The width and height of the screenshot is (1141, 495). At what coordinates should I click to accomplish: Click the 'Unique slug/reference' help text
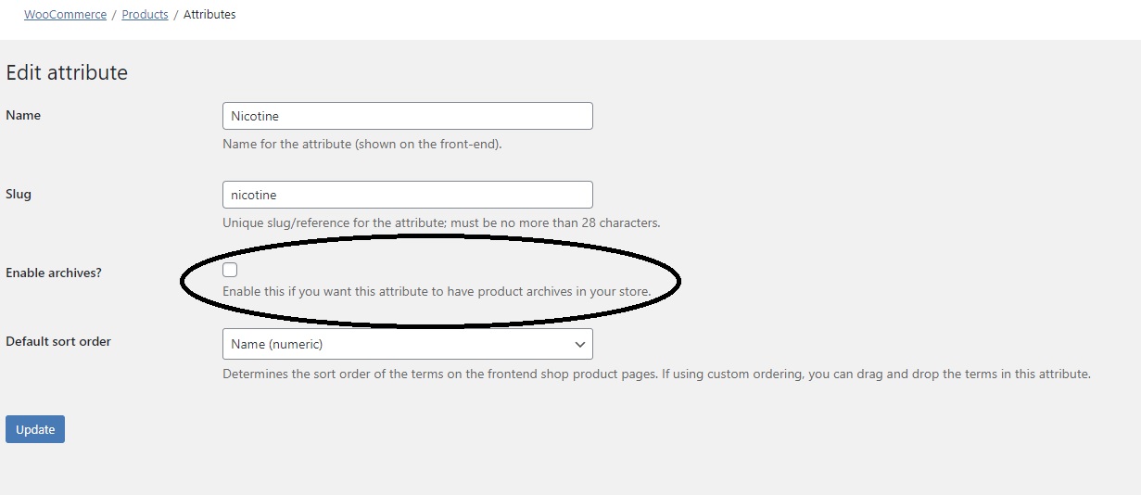click(x=441, y=222)
